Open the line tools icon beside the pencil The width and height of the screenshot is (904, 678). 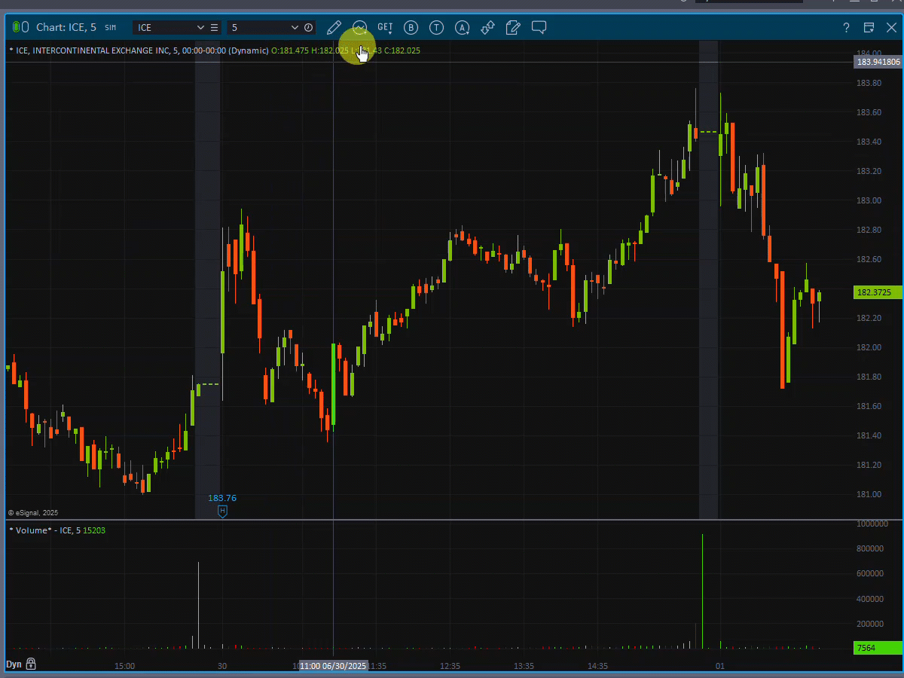pyautogui.click(x=359, y=28)
